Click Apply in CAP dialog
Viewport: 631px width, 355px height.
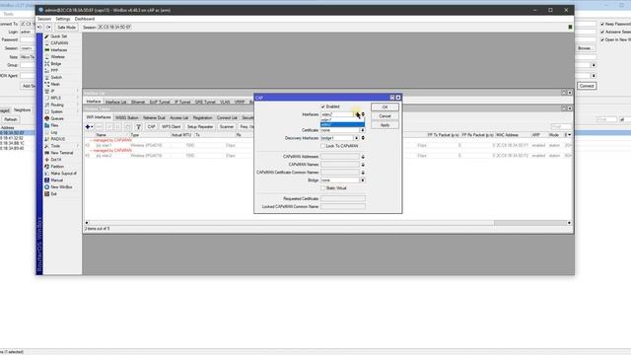pos(385,125)
